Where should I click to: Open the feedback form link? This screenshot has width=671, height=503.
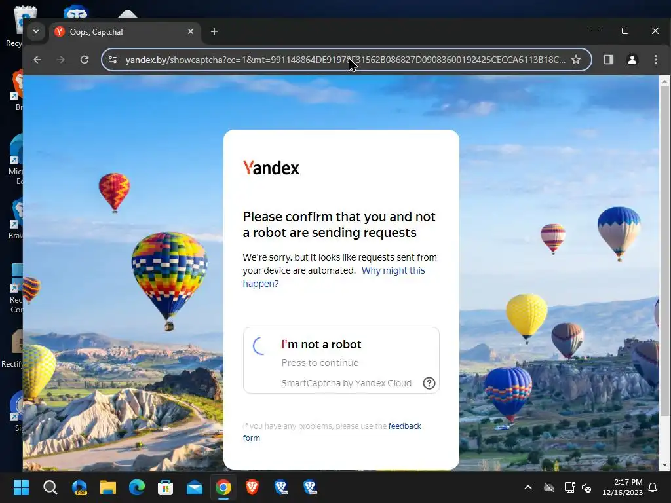(x=332, y=432)
